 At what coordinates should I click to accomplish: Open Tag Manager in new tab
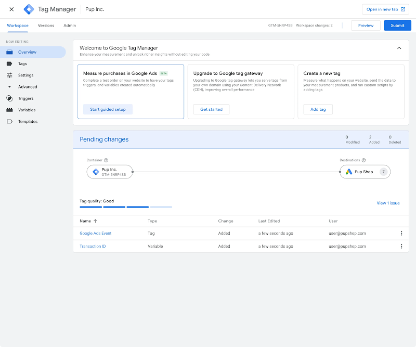tap(385, 9)
